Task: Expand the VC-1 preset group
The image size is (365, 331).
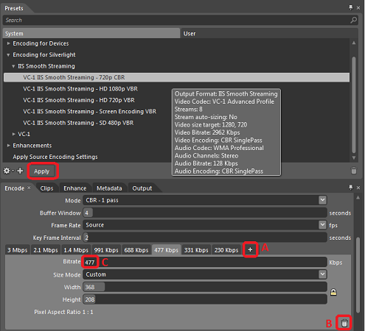Action: click(14, 134)
